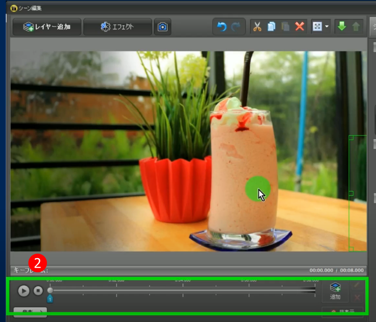Move layer down with green arrow
This screenshot has width=376, height=322.
[342, 27]
